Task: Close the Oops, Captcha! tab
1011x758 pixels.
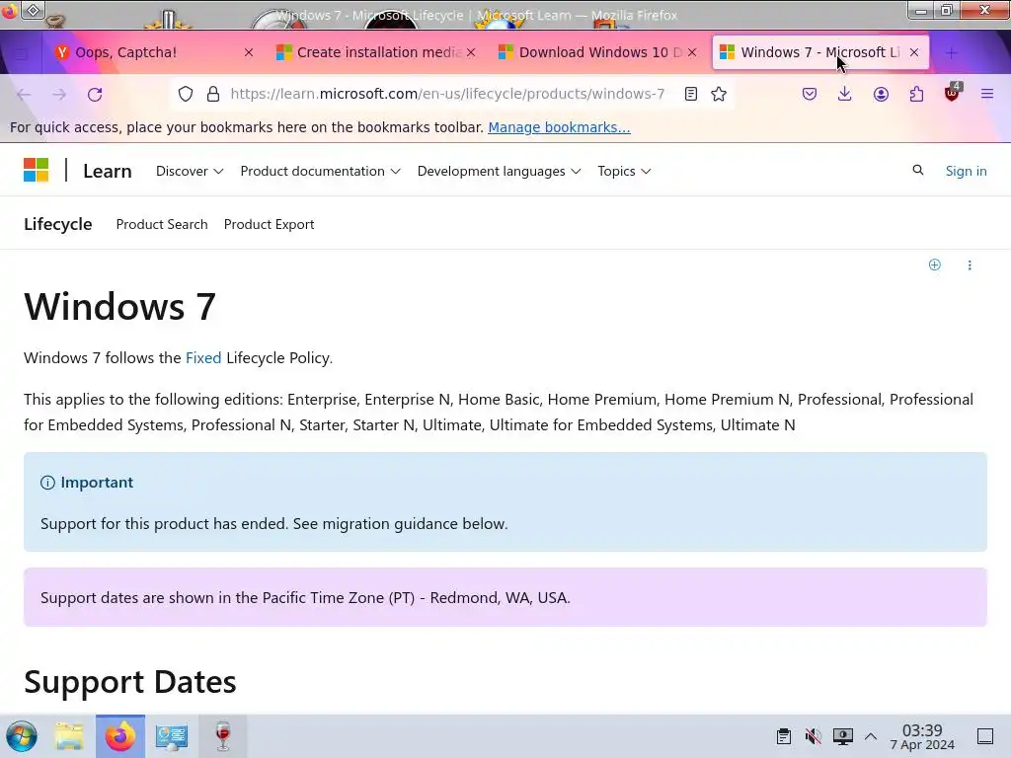Action: (x=249, y=53)
